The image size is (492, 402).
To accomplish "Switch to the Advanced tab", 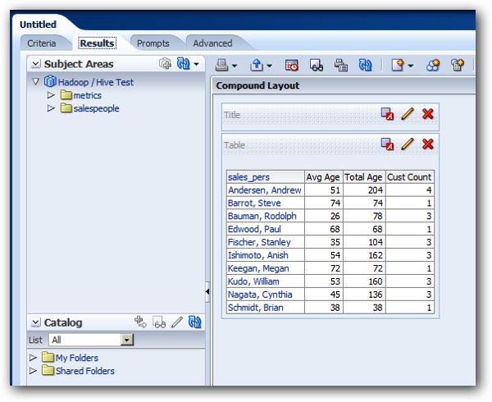I will tap(212, 43).
